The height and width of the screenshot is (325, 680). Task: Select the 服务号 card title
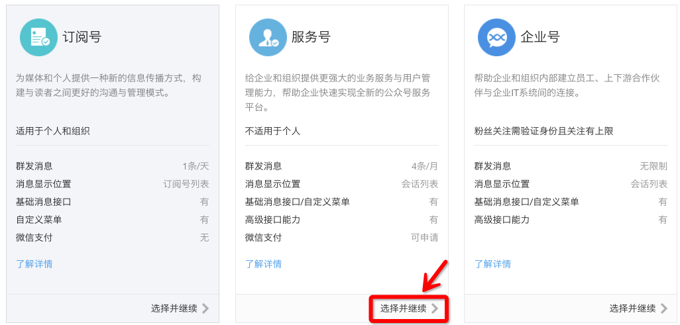click(311, 37)
